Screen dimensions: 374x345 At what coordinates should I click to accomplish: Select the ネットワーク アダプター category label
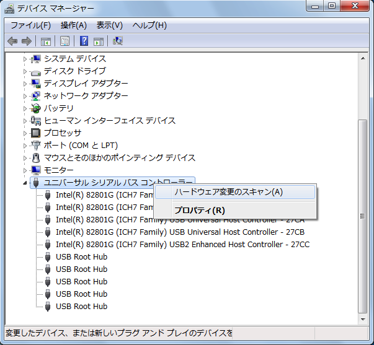click(86, 96)
